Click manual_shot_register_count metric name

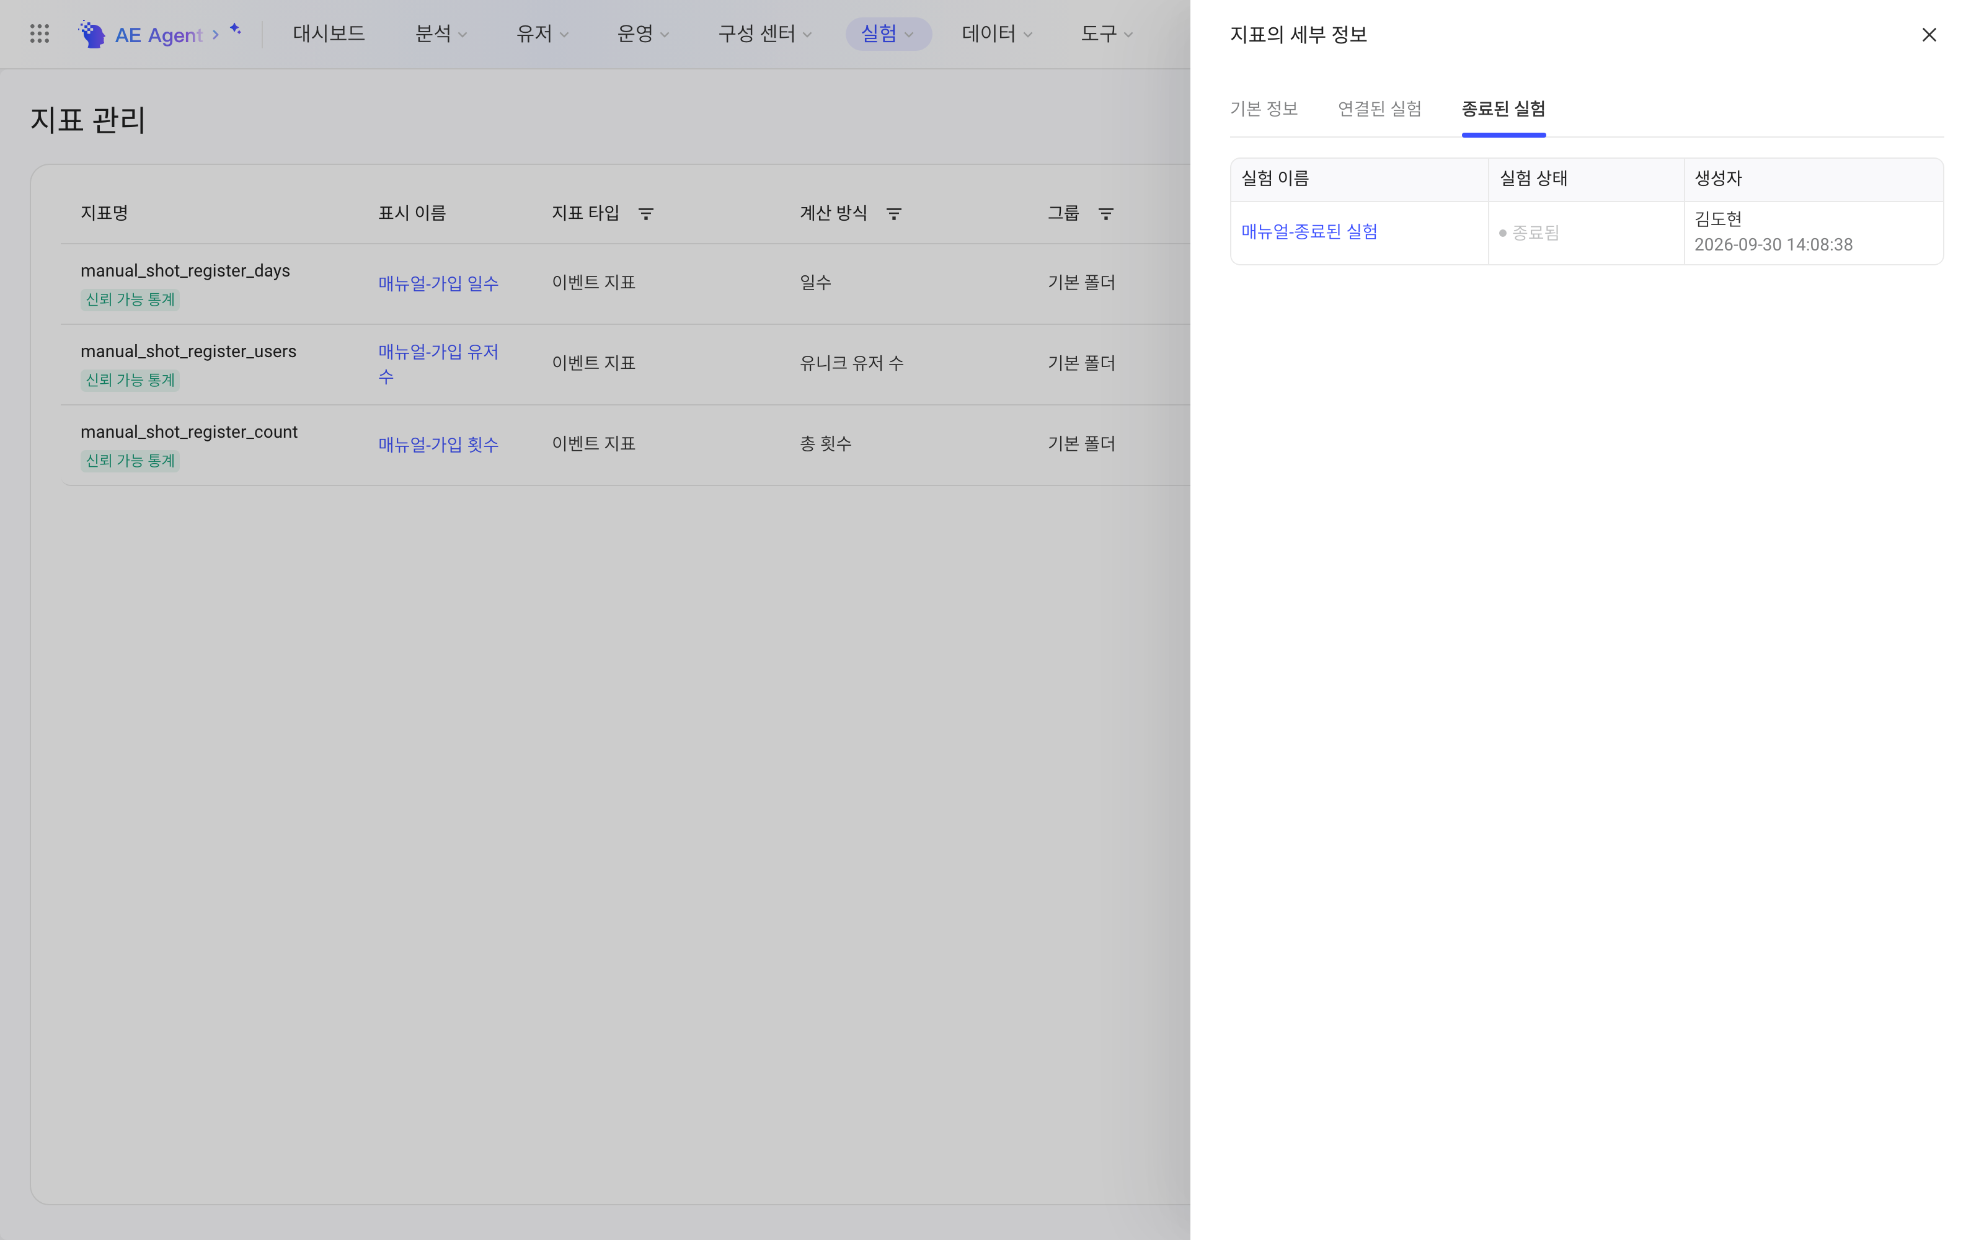point(188,432)
